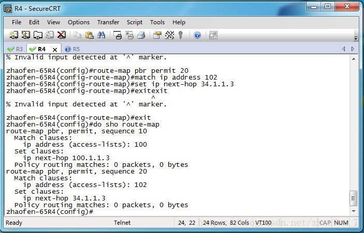Click the final zhaofen-65R4(config)# prompt line
The width and height of the screenshot is (364, 233).
50,211
